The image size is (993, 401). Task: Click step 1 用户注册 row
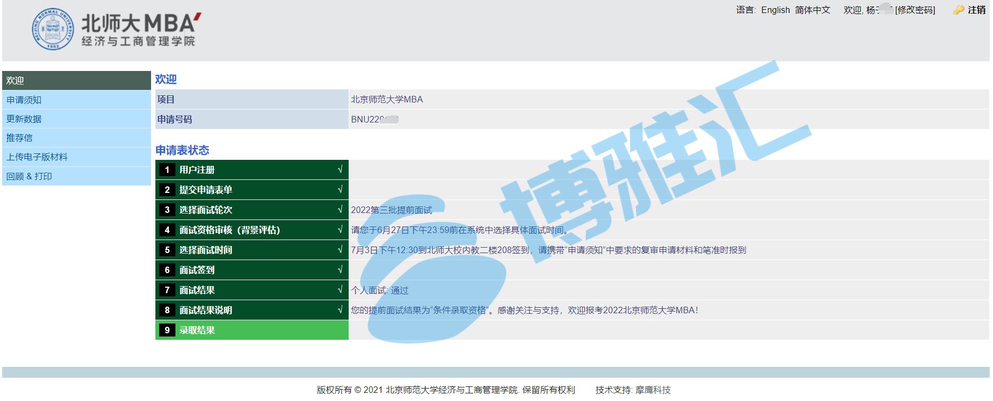pos(252,170)
